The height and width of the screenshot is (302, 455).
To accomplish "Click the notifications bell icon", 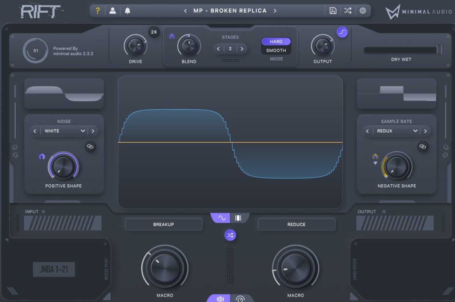I will coord(128,11).
